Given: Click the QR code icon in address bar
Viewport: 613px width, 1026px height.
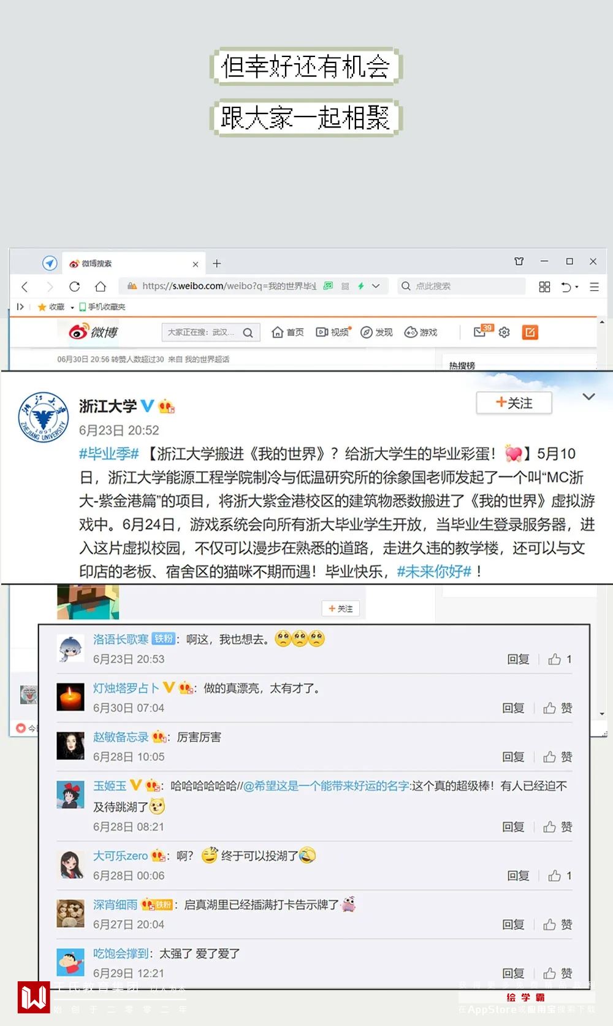Looking at the screenshot, I should click(345, 286).
